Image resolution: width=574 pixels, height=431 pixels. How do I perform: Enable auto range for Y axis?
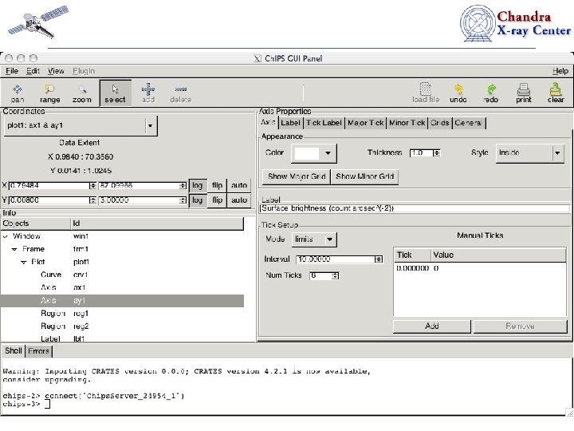pos(239,200)
